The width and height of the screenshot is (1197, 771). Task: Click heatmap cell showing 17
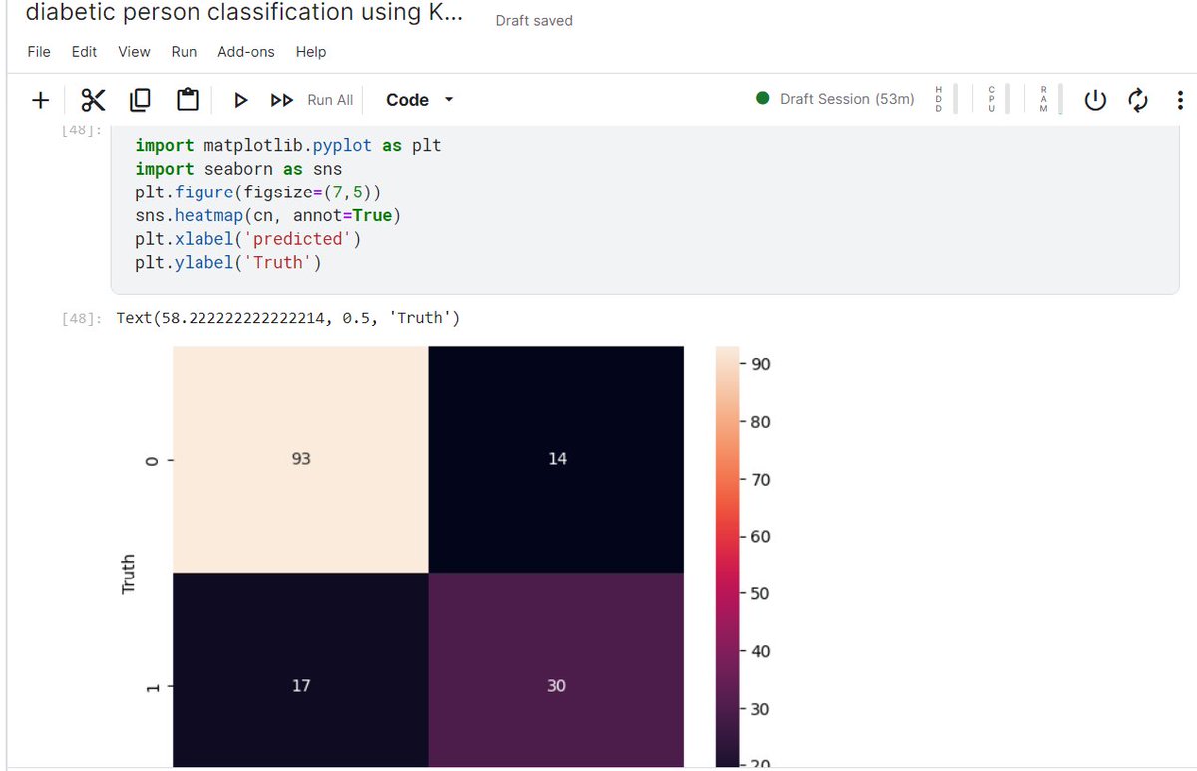(x=301, y=669)
